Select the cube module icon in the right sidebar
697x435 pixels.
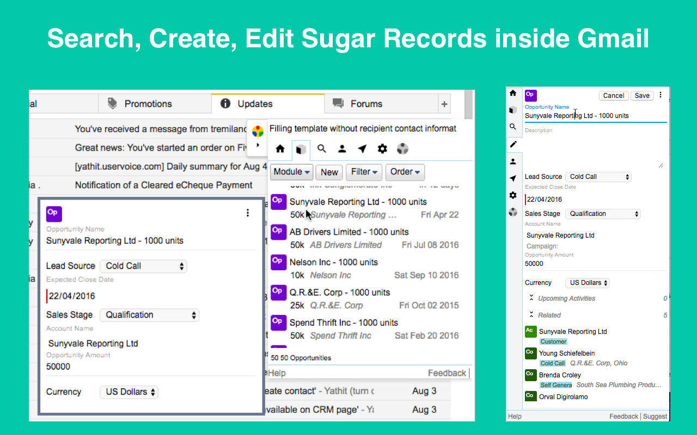click(513, 110)
